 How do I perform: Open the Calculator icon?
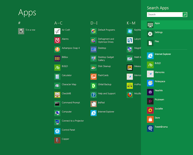coord(57,77)
